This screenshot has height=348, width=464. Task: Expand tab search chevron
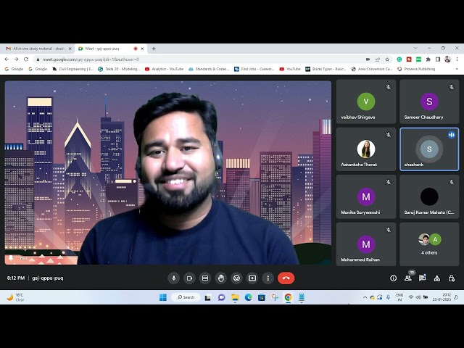coord(415,48)
